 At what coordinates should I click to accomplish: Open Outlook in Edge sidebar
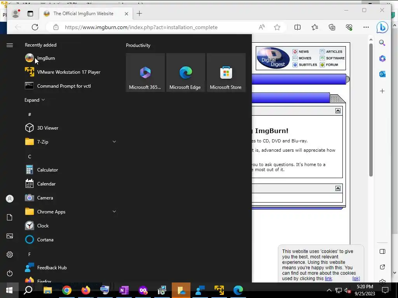tap(382, 74)
